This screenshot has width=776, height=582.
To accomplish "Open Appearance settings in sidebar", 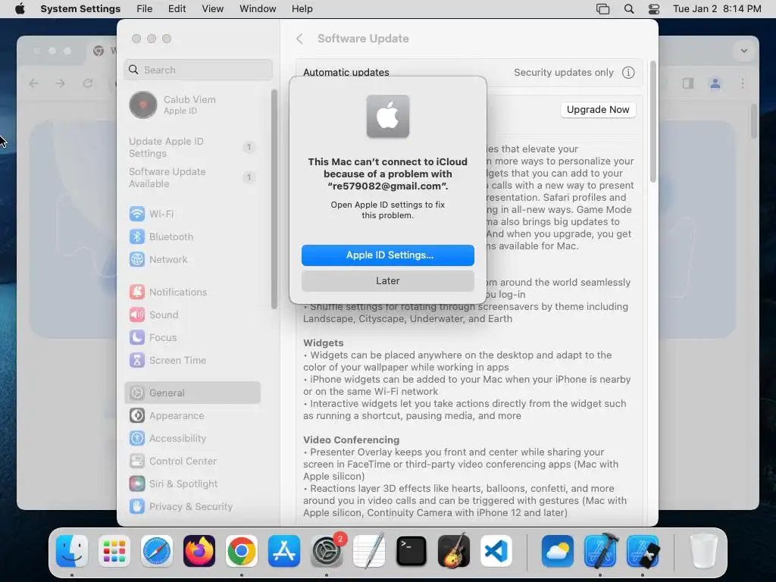I will (193, 415).
